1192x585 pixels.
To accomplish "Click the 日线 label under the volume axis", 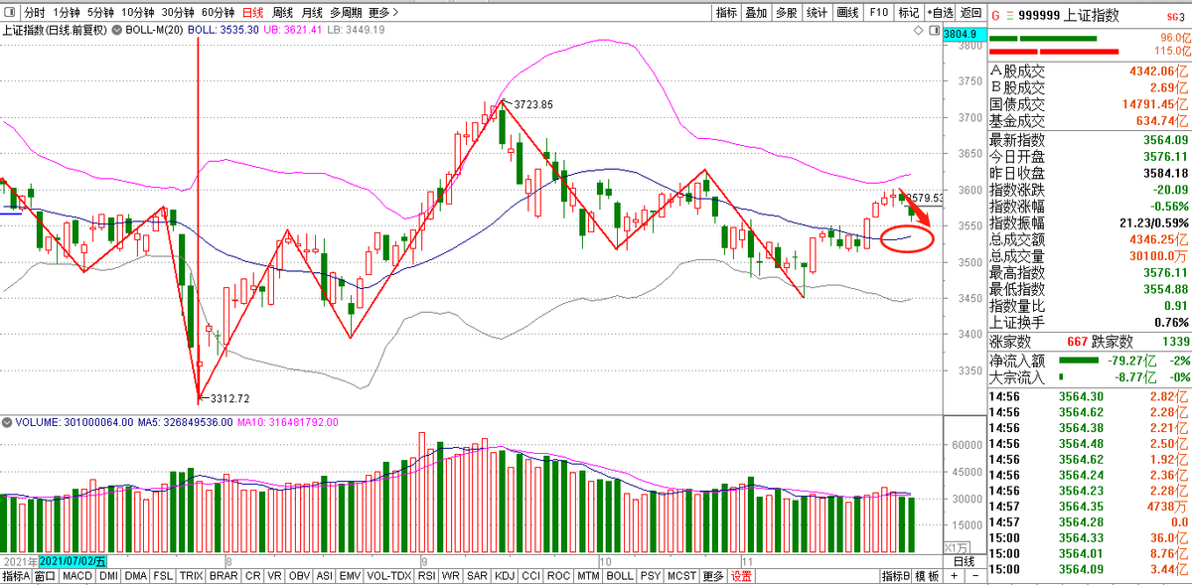I will pyautogui.click(x=964, y=561).
